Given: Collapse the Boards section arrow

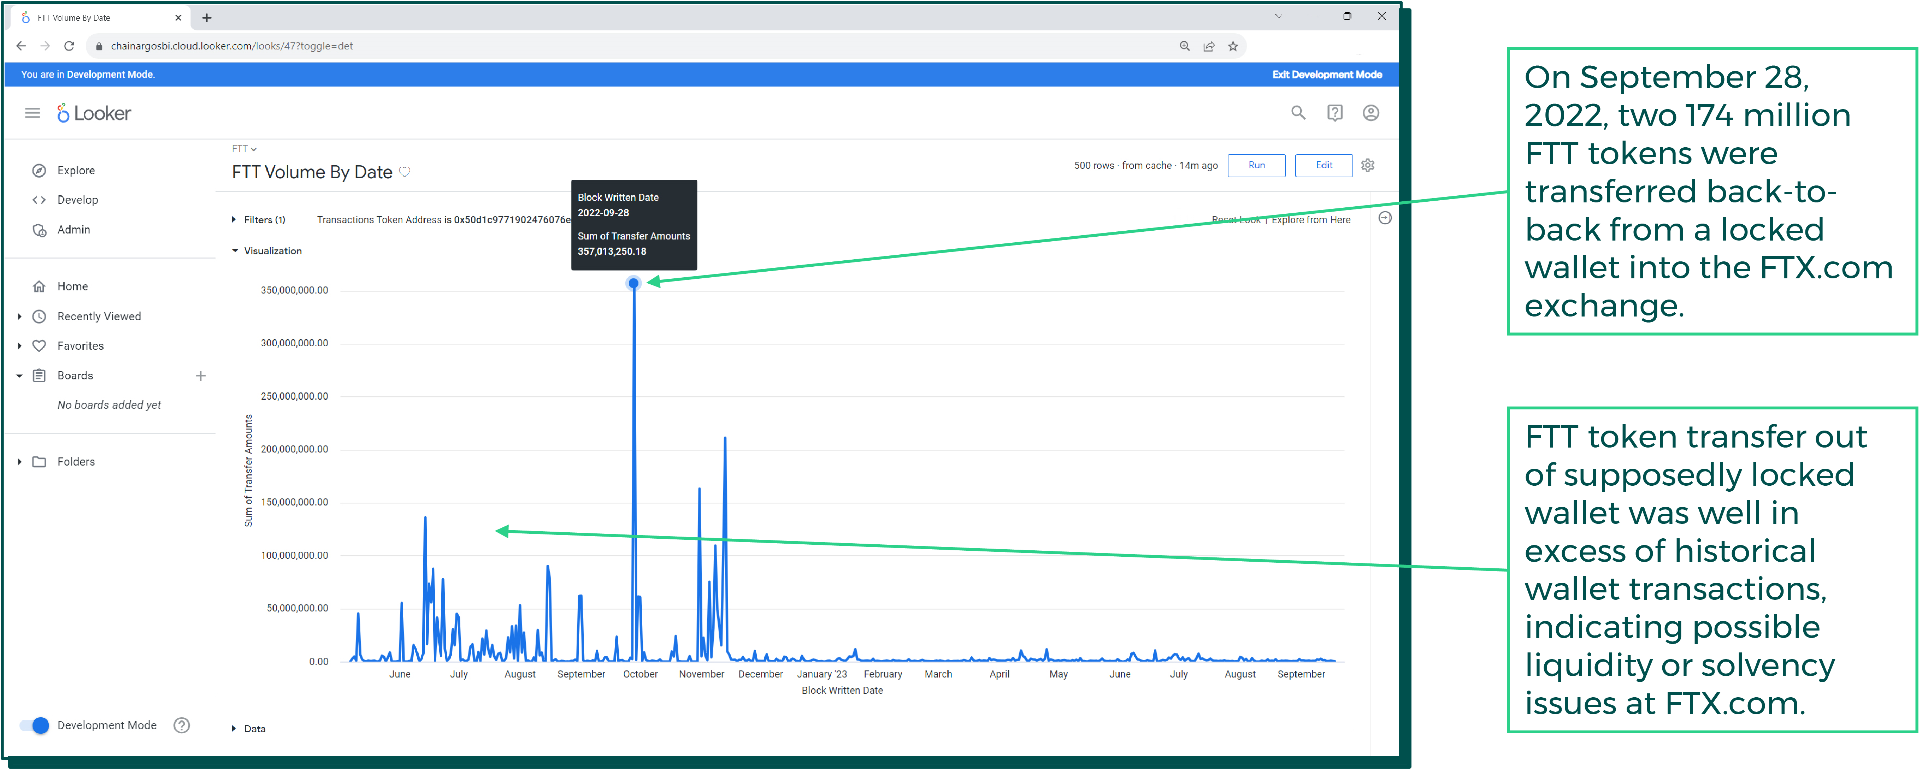Looking at the screenshot, I should pos(19,376).
